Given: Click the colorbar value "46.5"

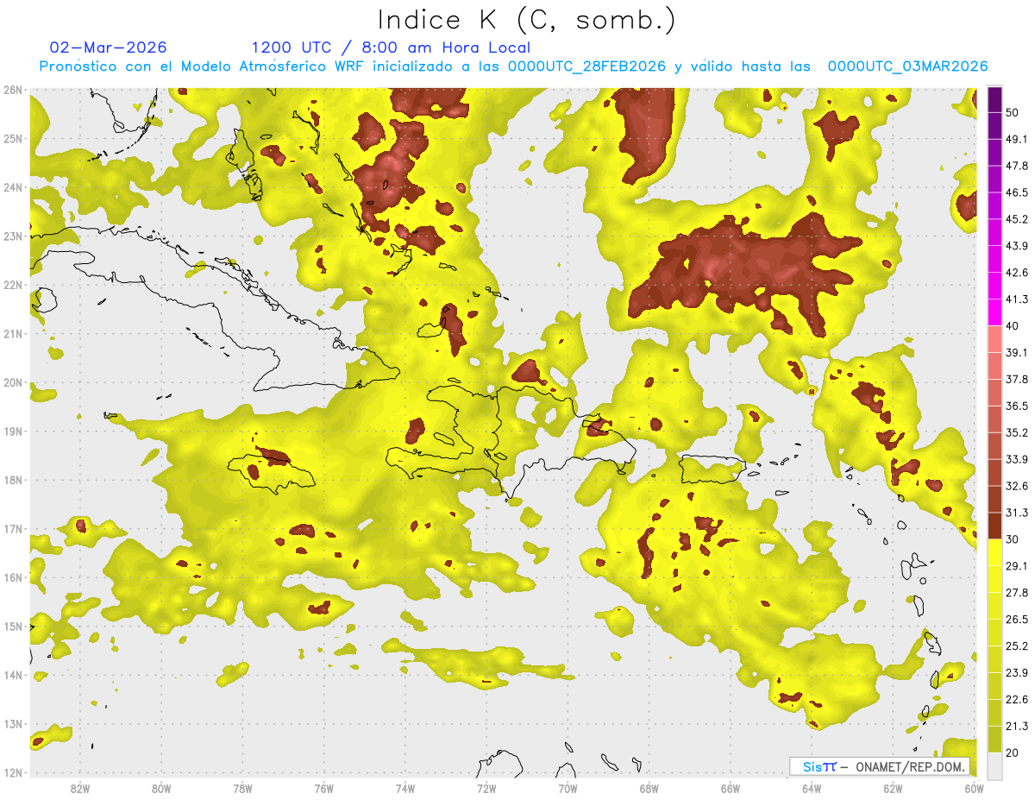Looking at the screenshot, I should coord(1016,192).
